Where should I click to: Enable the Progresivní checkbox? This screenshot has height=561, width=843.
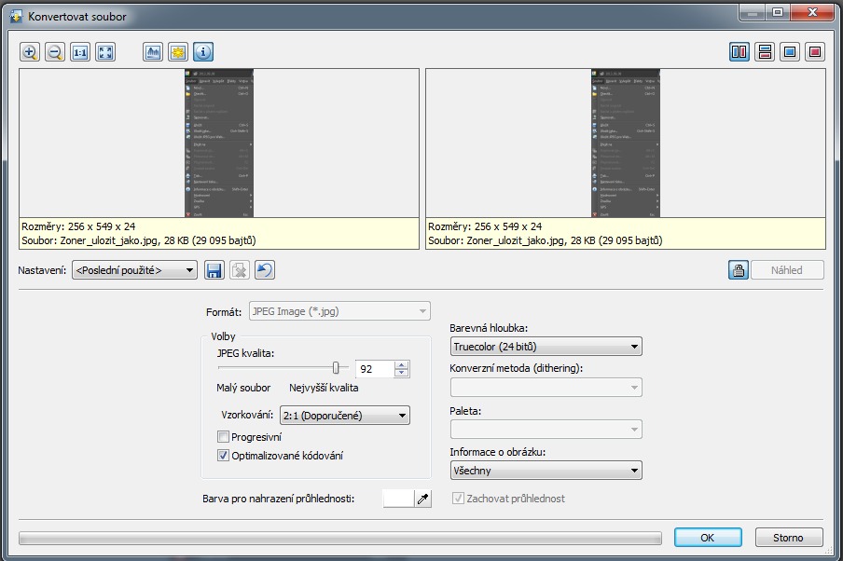pos(223,437)
